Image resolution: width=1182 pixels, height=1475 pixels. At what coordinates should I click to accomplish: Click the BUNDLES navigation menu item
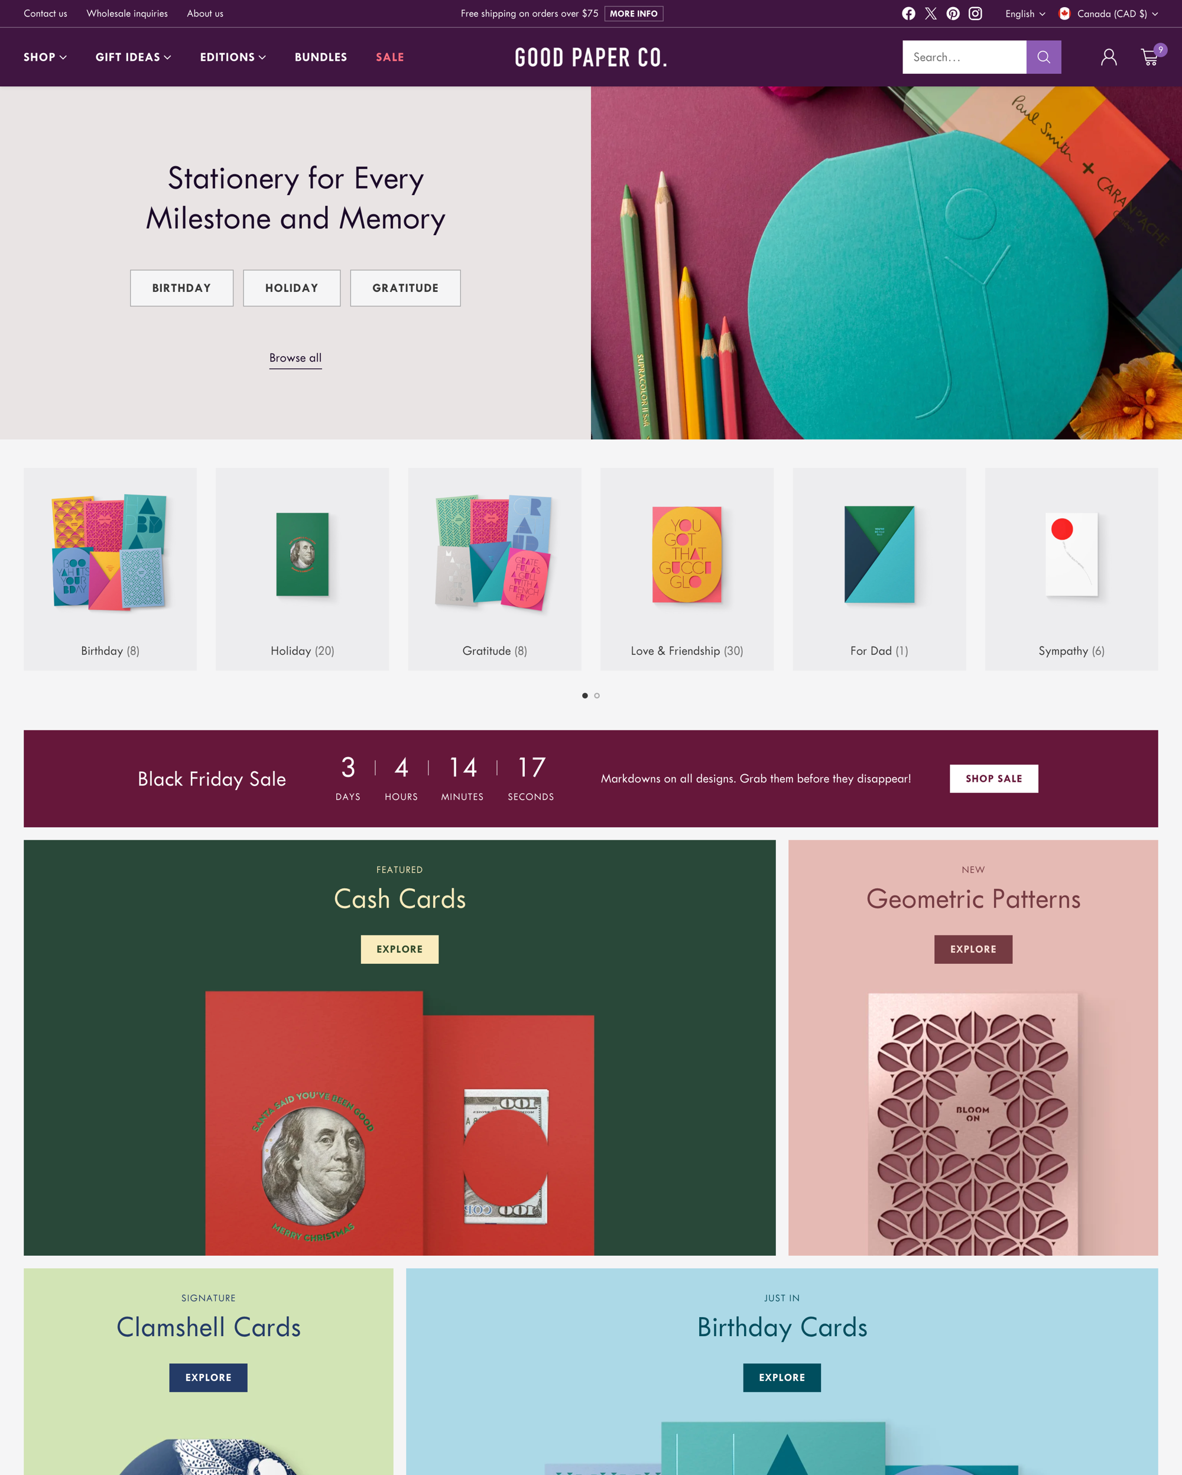tap(320, 57)
